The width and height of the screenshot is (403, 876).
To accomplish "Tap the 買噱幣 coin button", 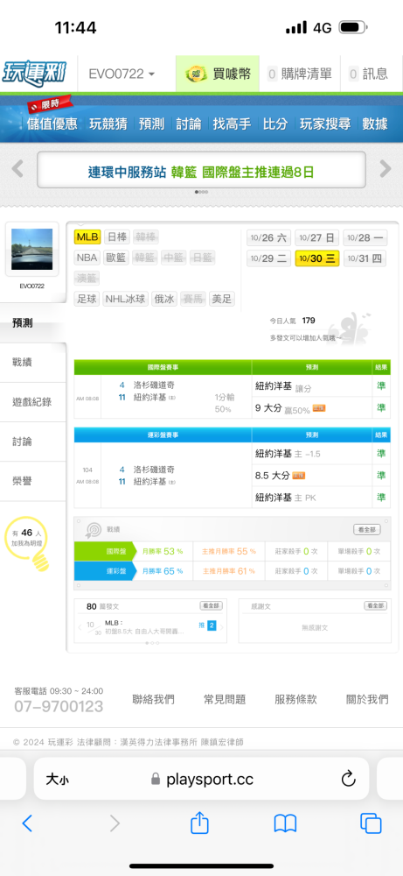I will coord(218,74).
